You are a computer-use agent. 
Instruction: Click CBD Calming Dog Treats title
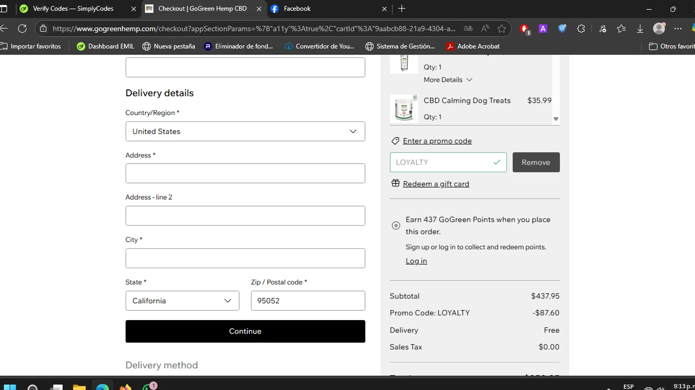point(467,101)
